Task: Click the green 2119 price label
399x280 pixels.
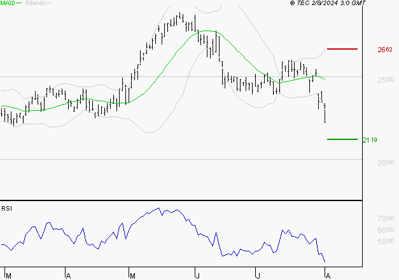Action: pyautogui.click(x=370, y=140)
